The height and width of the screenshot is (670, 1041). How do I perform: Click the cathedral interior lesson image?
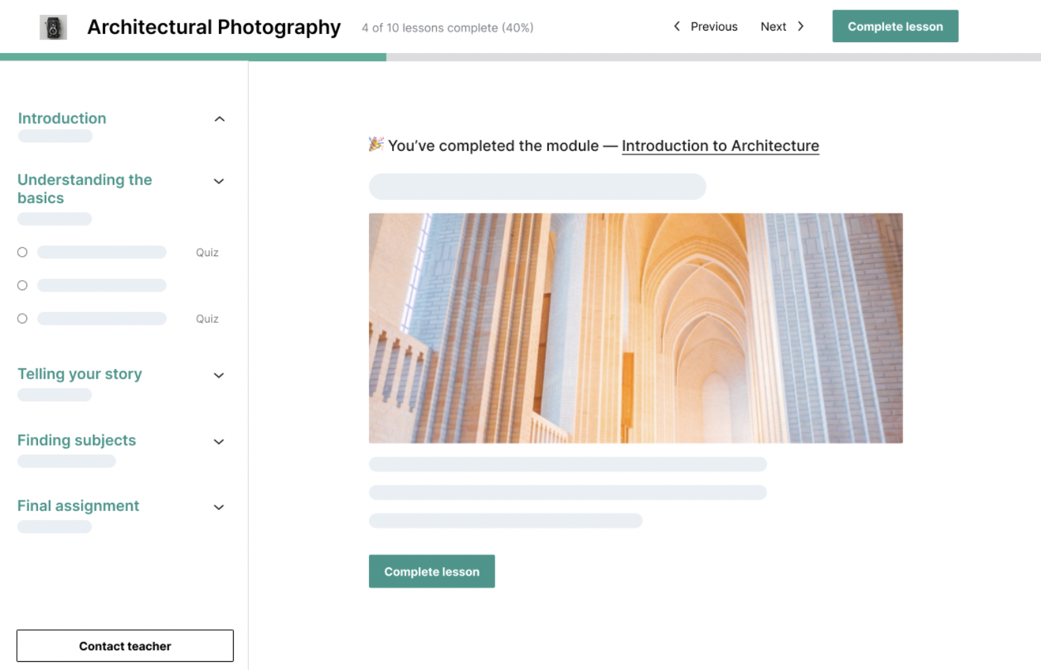pyautogui.click(x=635, y=328)
